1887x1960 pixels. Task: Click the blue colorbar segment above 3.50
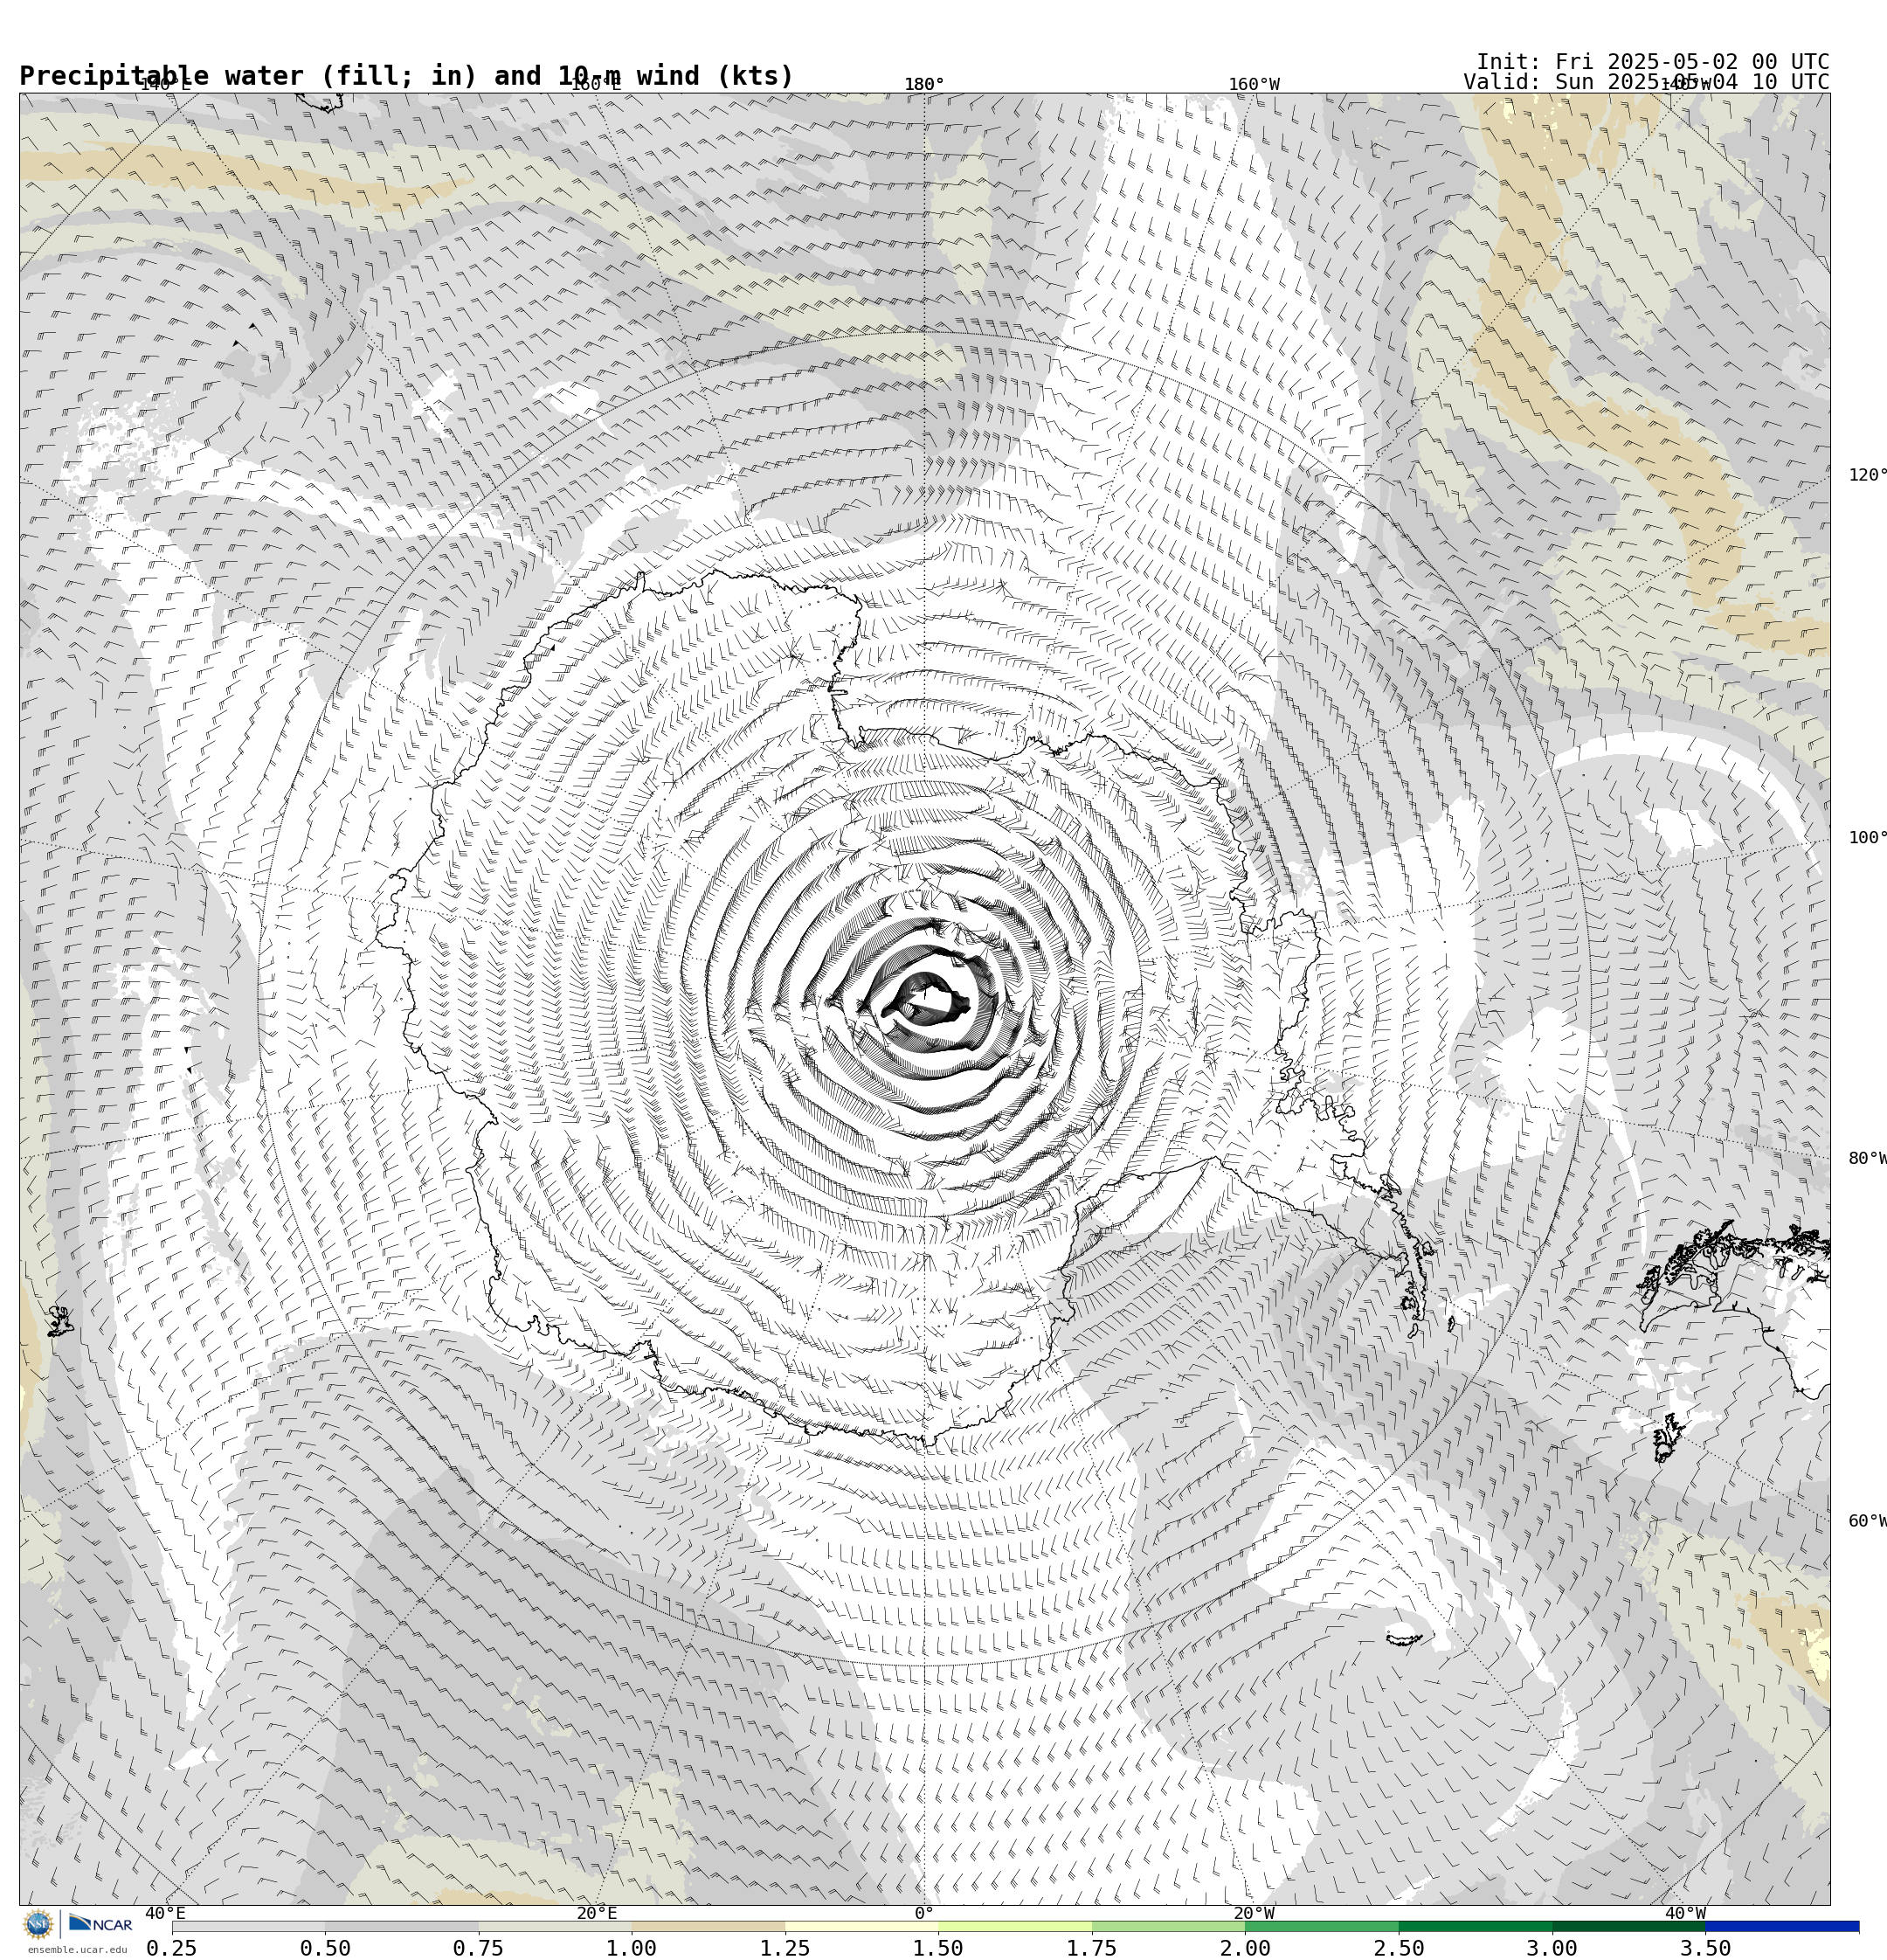point(1783,1926)
